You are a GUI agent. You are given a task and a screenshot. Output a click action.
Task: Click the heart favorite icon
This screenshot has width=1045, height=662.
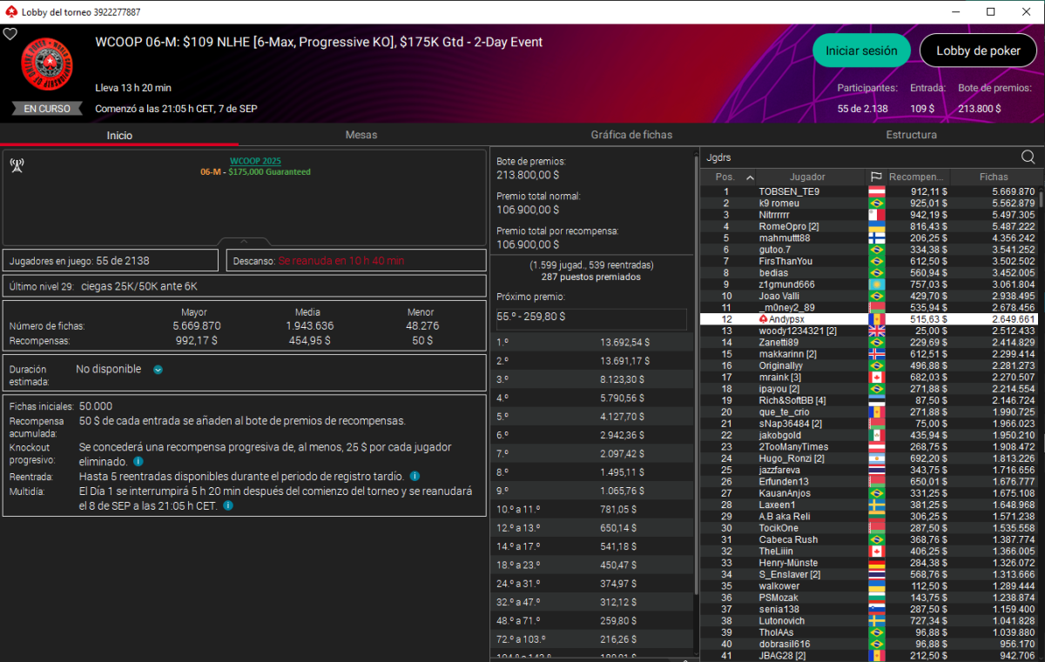pyautogui.click(x=10, y=35)
